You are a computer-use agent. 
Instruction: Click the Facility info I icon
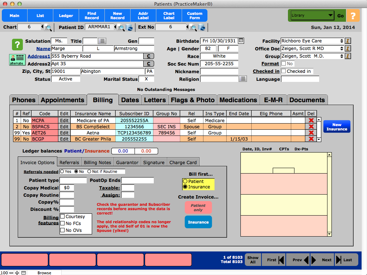348,41
